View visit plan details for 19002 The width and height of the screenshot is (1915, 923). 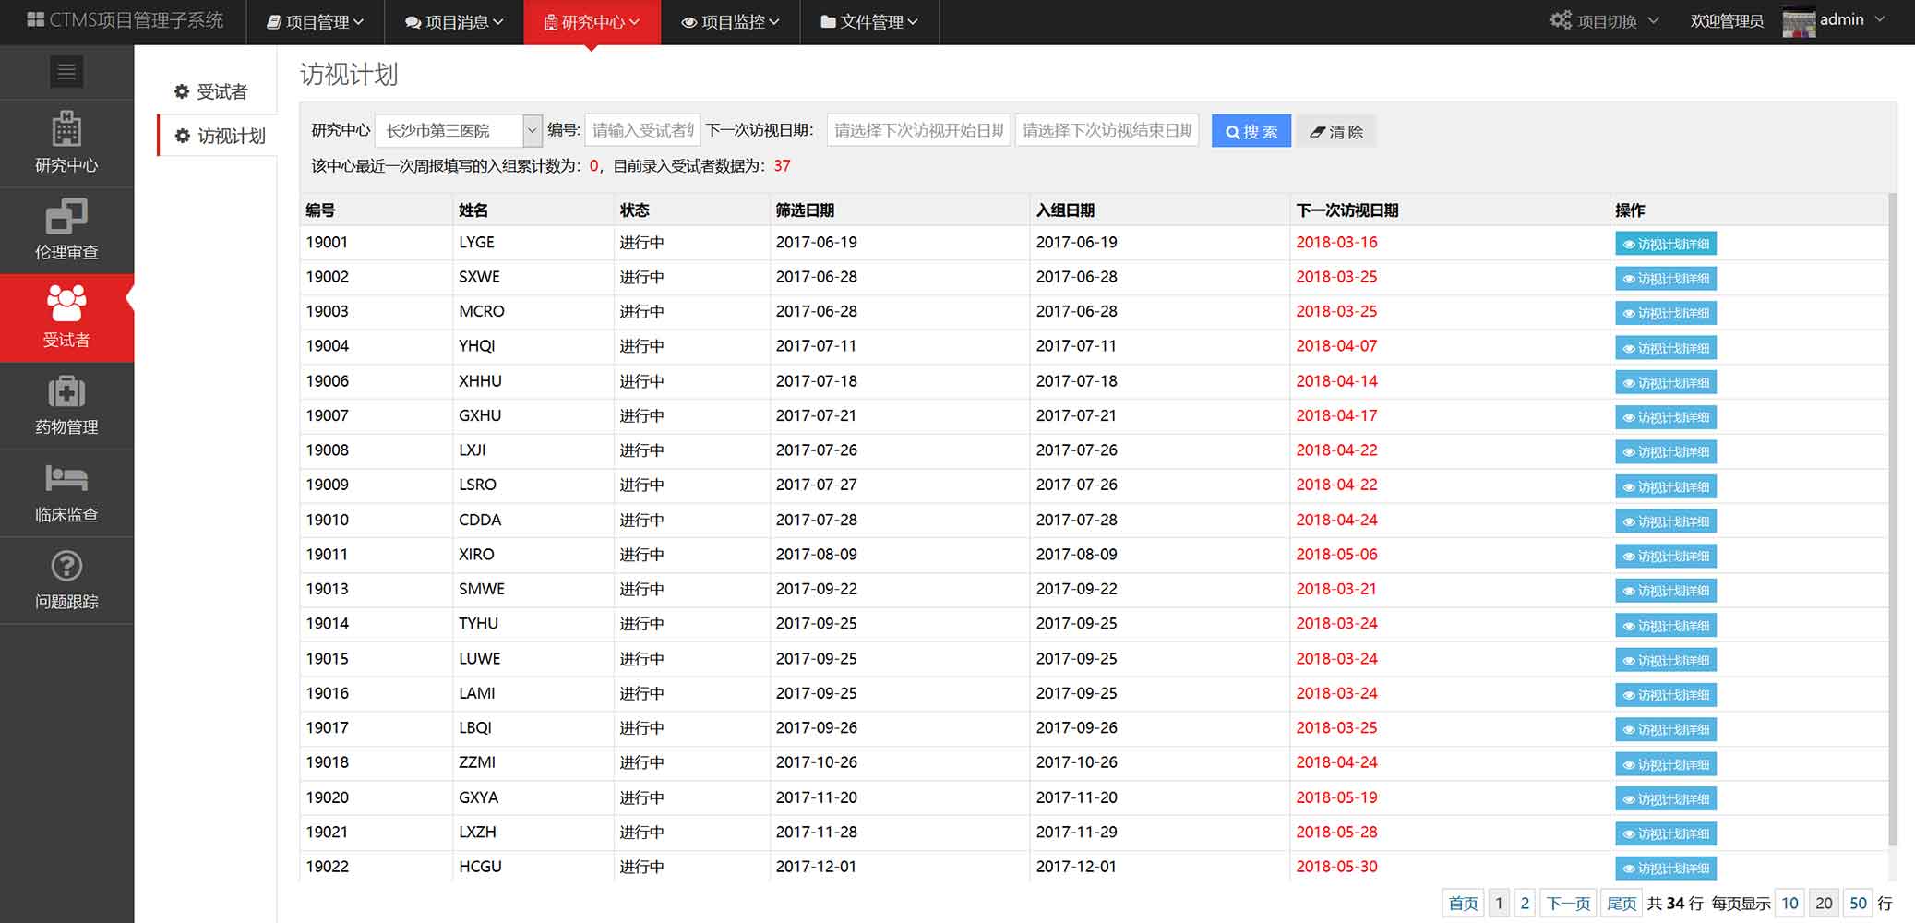tap(1666, 279)
